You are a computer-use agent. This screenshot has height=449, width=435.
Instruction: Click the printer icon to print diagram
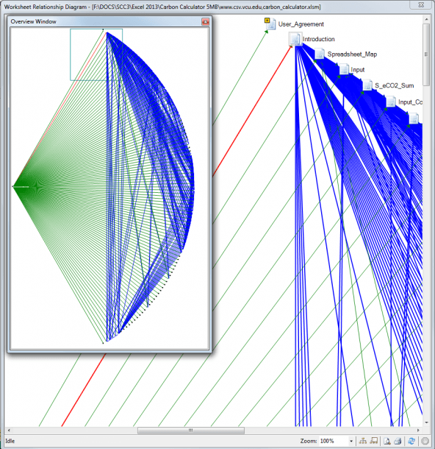(398, 441)
